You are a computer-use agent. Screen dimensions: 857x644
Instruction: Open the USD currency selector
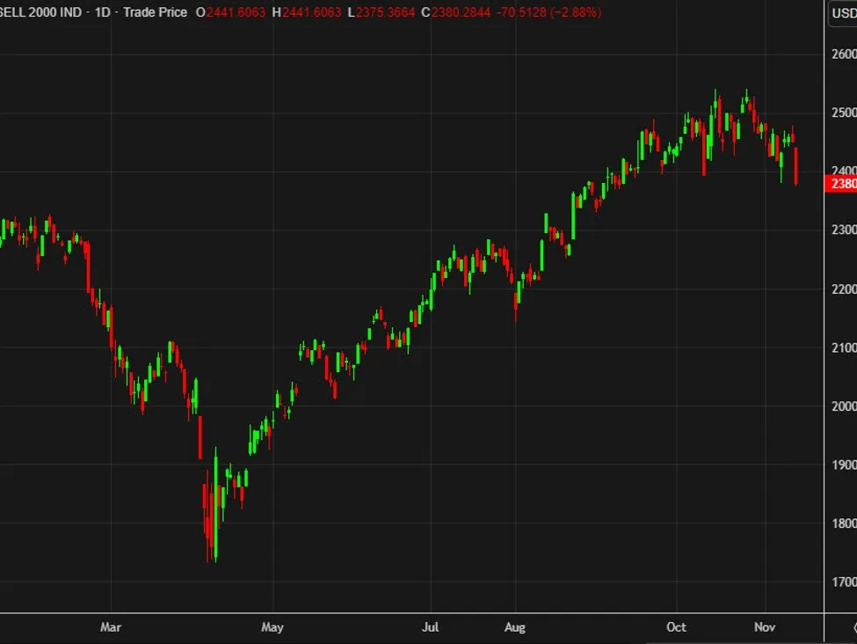[842, 14]
